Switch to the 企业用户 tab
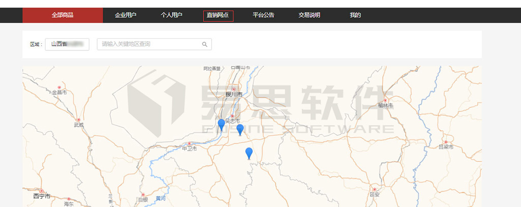Screen dimensions: 521x207 (x=126, y=15)
